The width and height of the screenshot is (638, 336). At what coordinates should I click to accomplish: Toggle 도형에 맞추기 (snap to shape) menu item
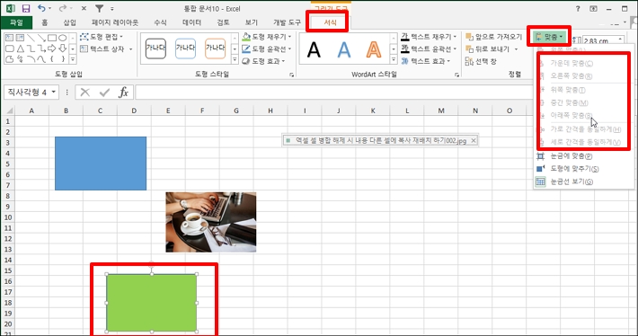(584, 169)
